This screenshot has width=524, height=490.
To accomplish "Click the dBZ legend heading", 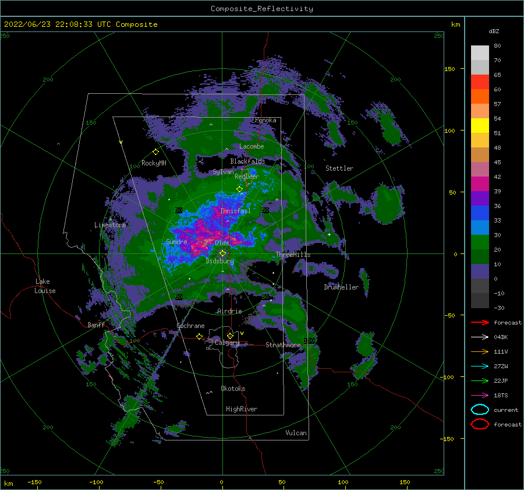I will (x=494, y=31).
